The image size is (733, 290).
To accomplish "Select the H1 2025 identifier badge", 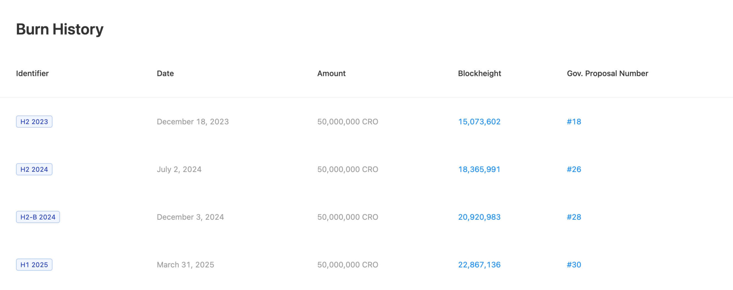I will click(x=34, y=265).
